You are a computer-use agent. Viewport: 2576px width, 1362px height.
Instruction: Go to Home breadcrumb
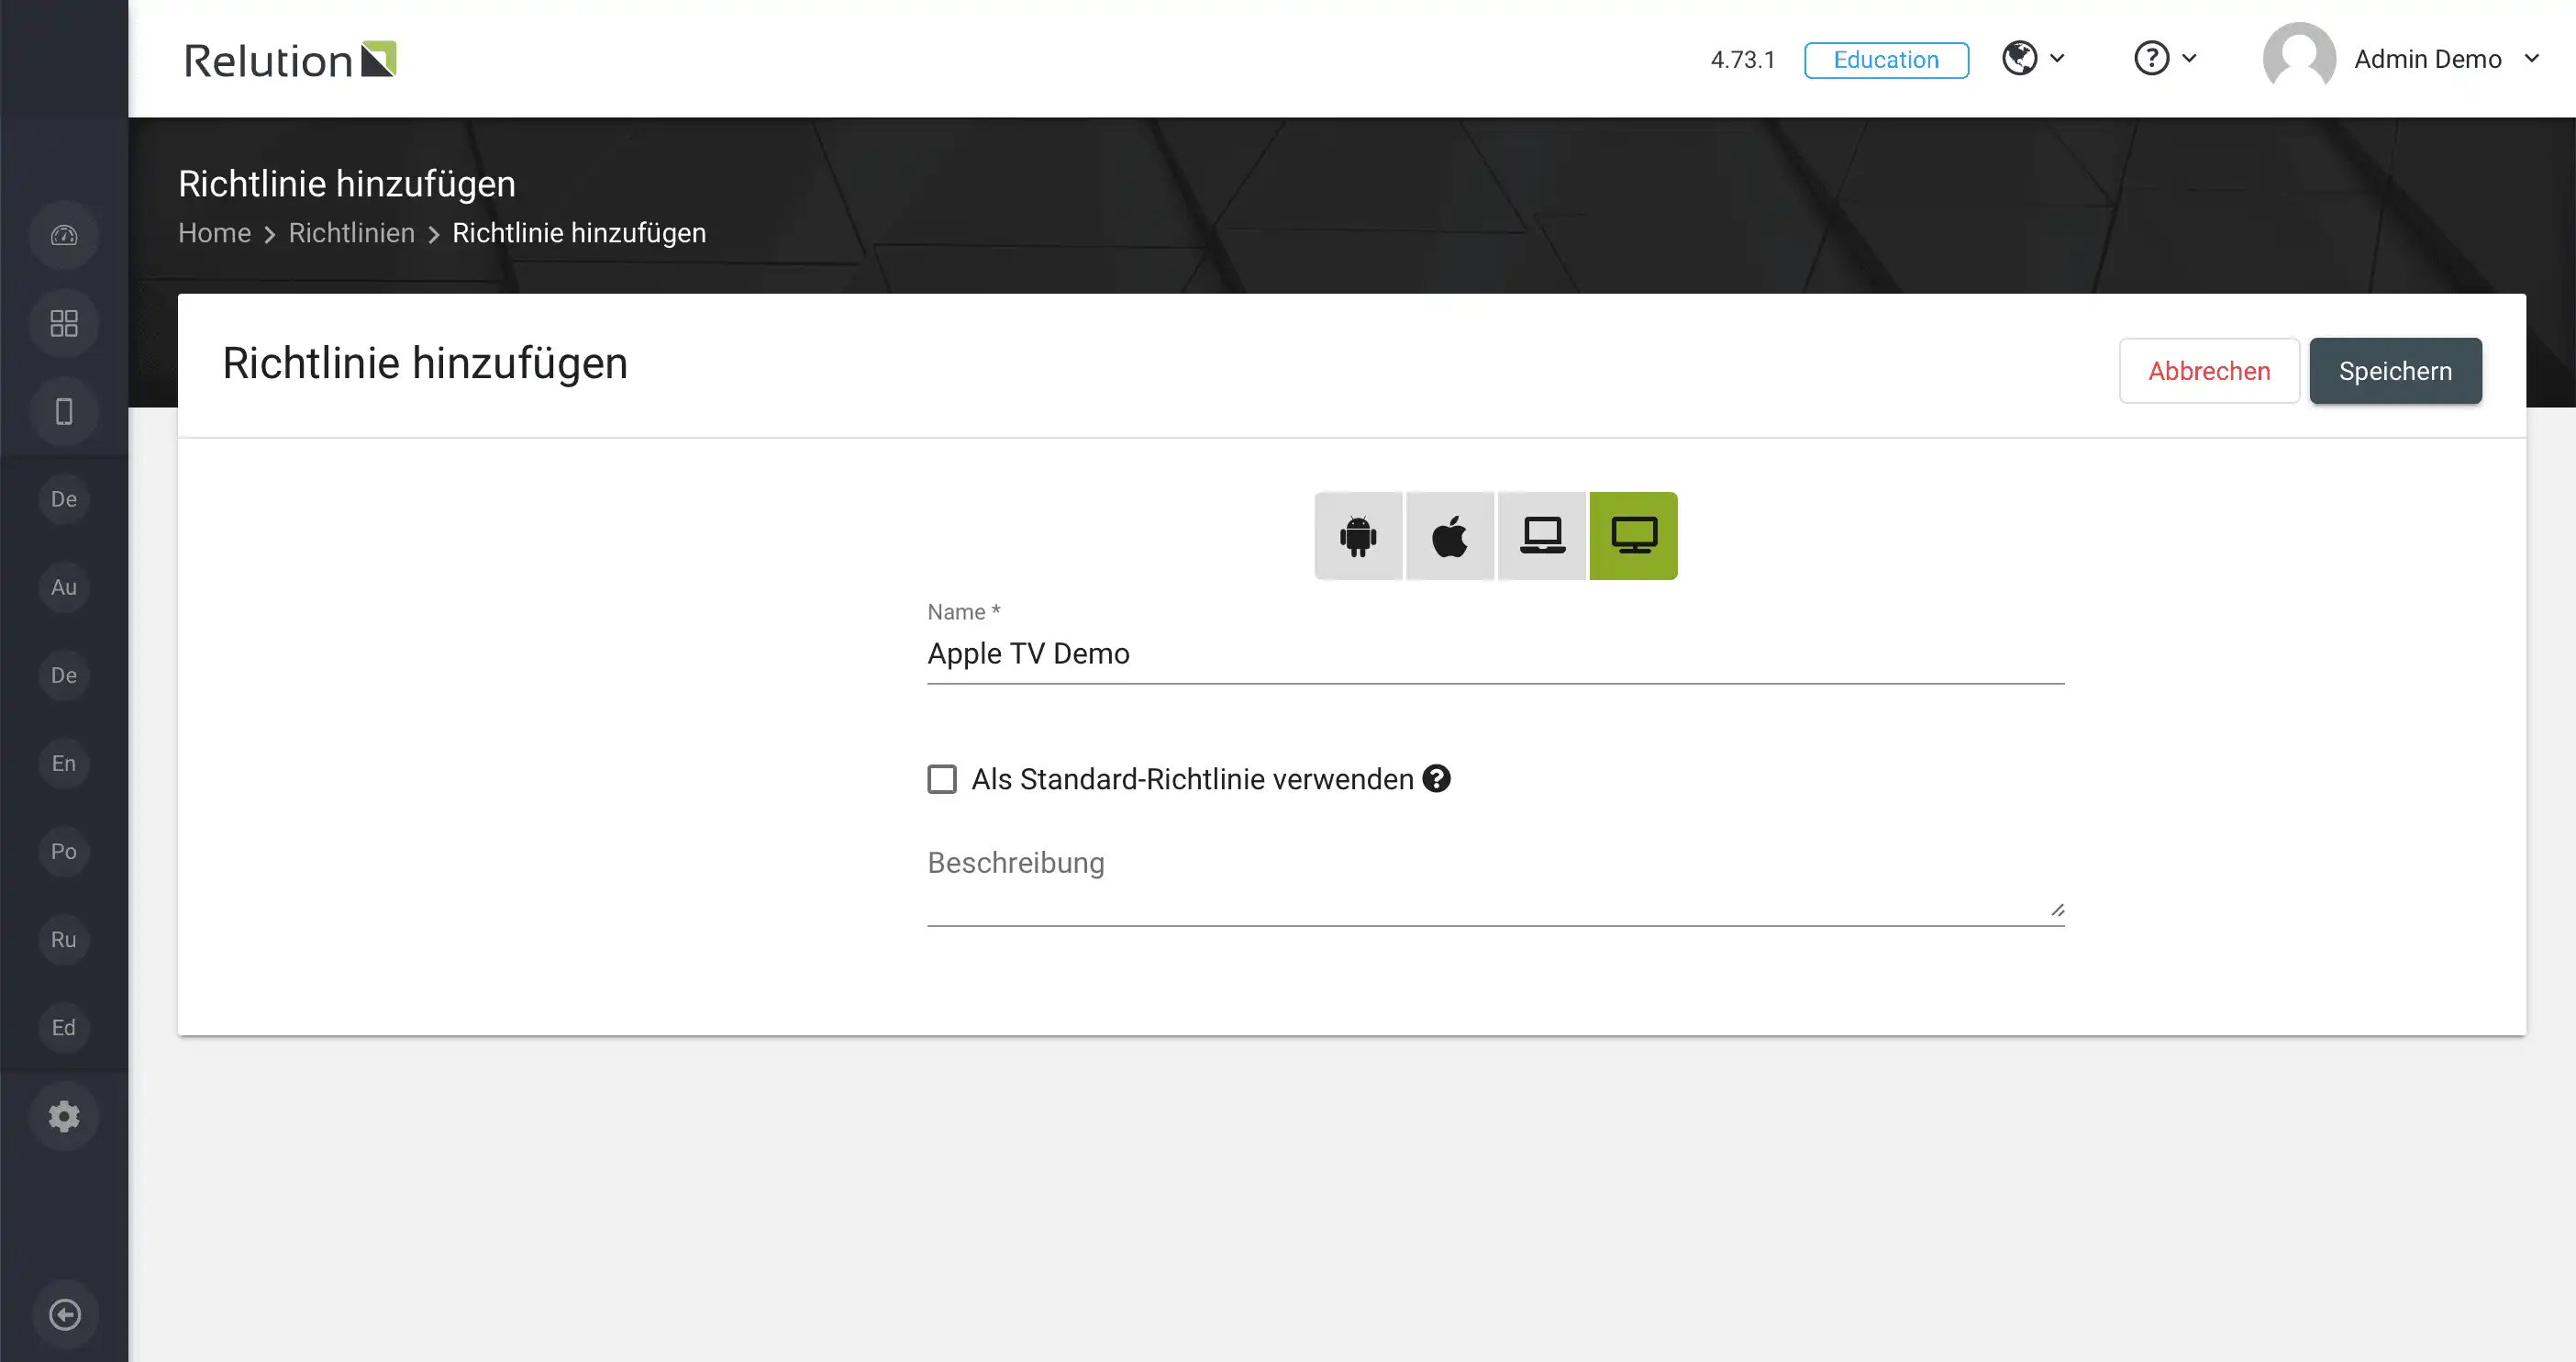coord(214,233)
